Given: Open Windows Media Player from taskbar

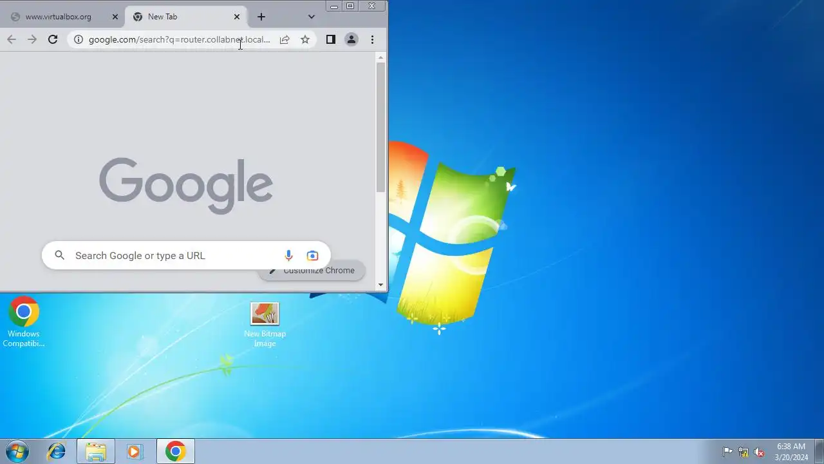Looking at the screenshot, I should click(x=135, y=451).
